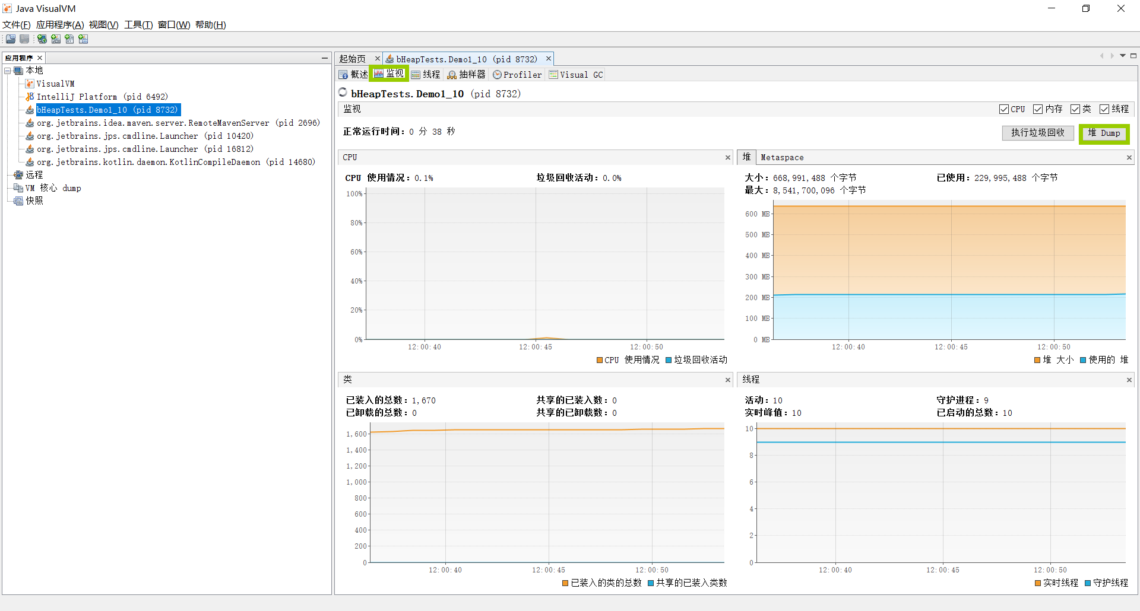Select org.jetbrains.idea.maven.server.RemoteMavenServer tree item
This screenshot has height=611, width=1140.
178,123
